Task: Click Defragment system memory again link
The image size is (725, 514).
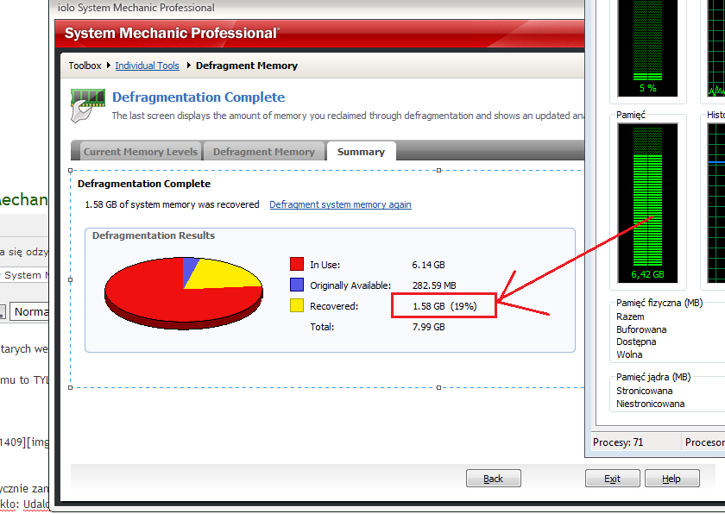Action: point(340,205)
